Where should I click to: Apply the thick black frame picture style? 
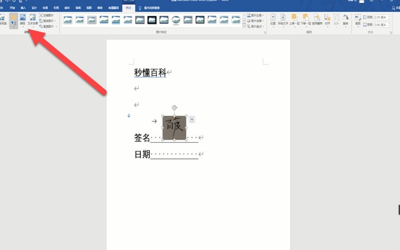pyautogui.click(x=152, y=20)
